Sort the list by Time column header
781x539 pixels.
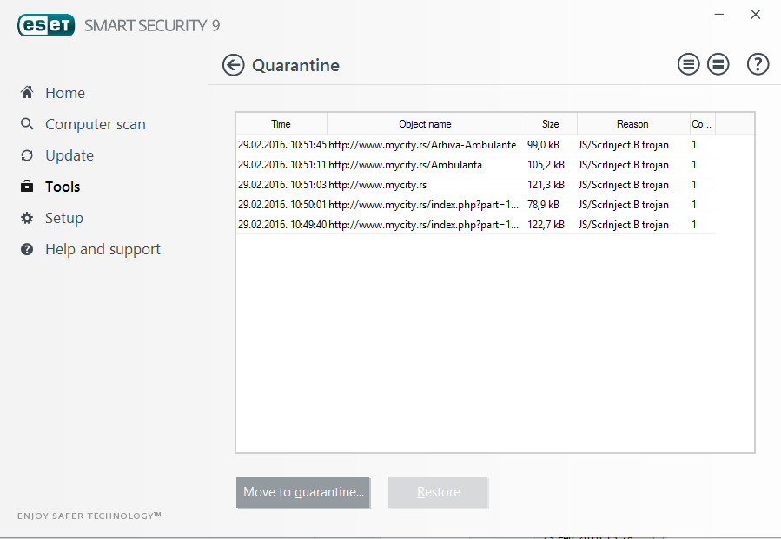coord(281,124)
